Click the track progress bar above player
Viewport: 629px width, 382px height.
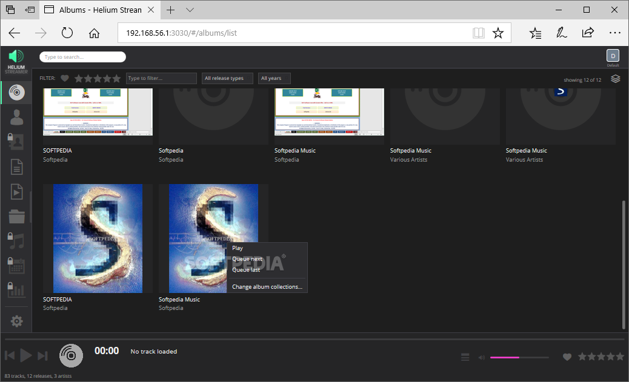pos(314,339)
